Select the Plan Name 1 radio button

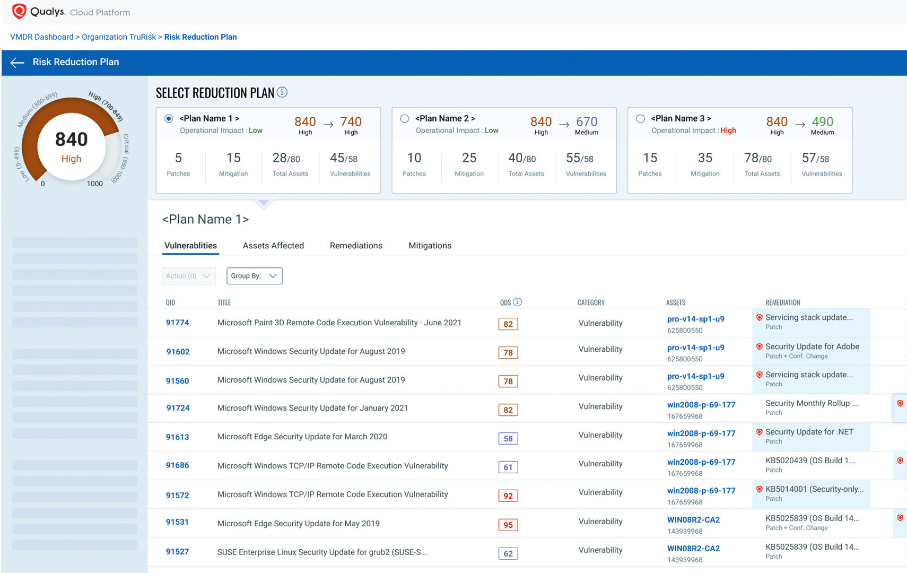[x=169, y=119]
